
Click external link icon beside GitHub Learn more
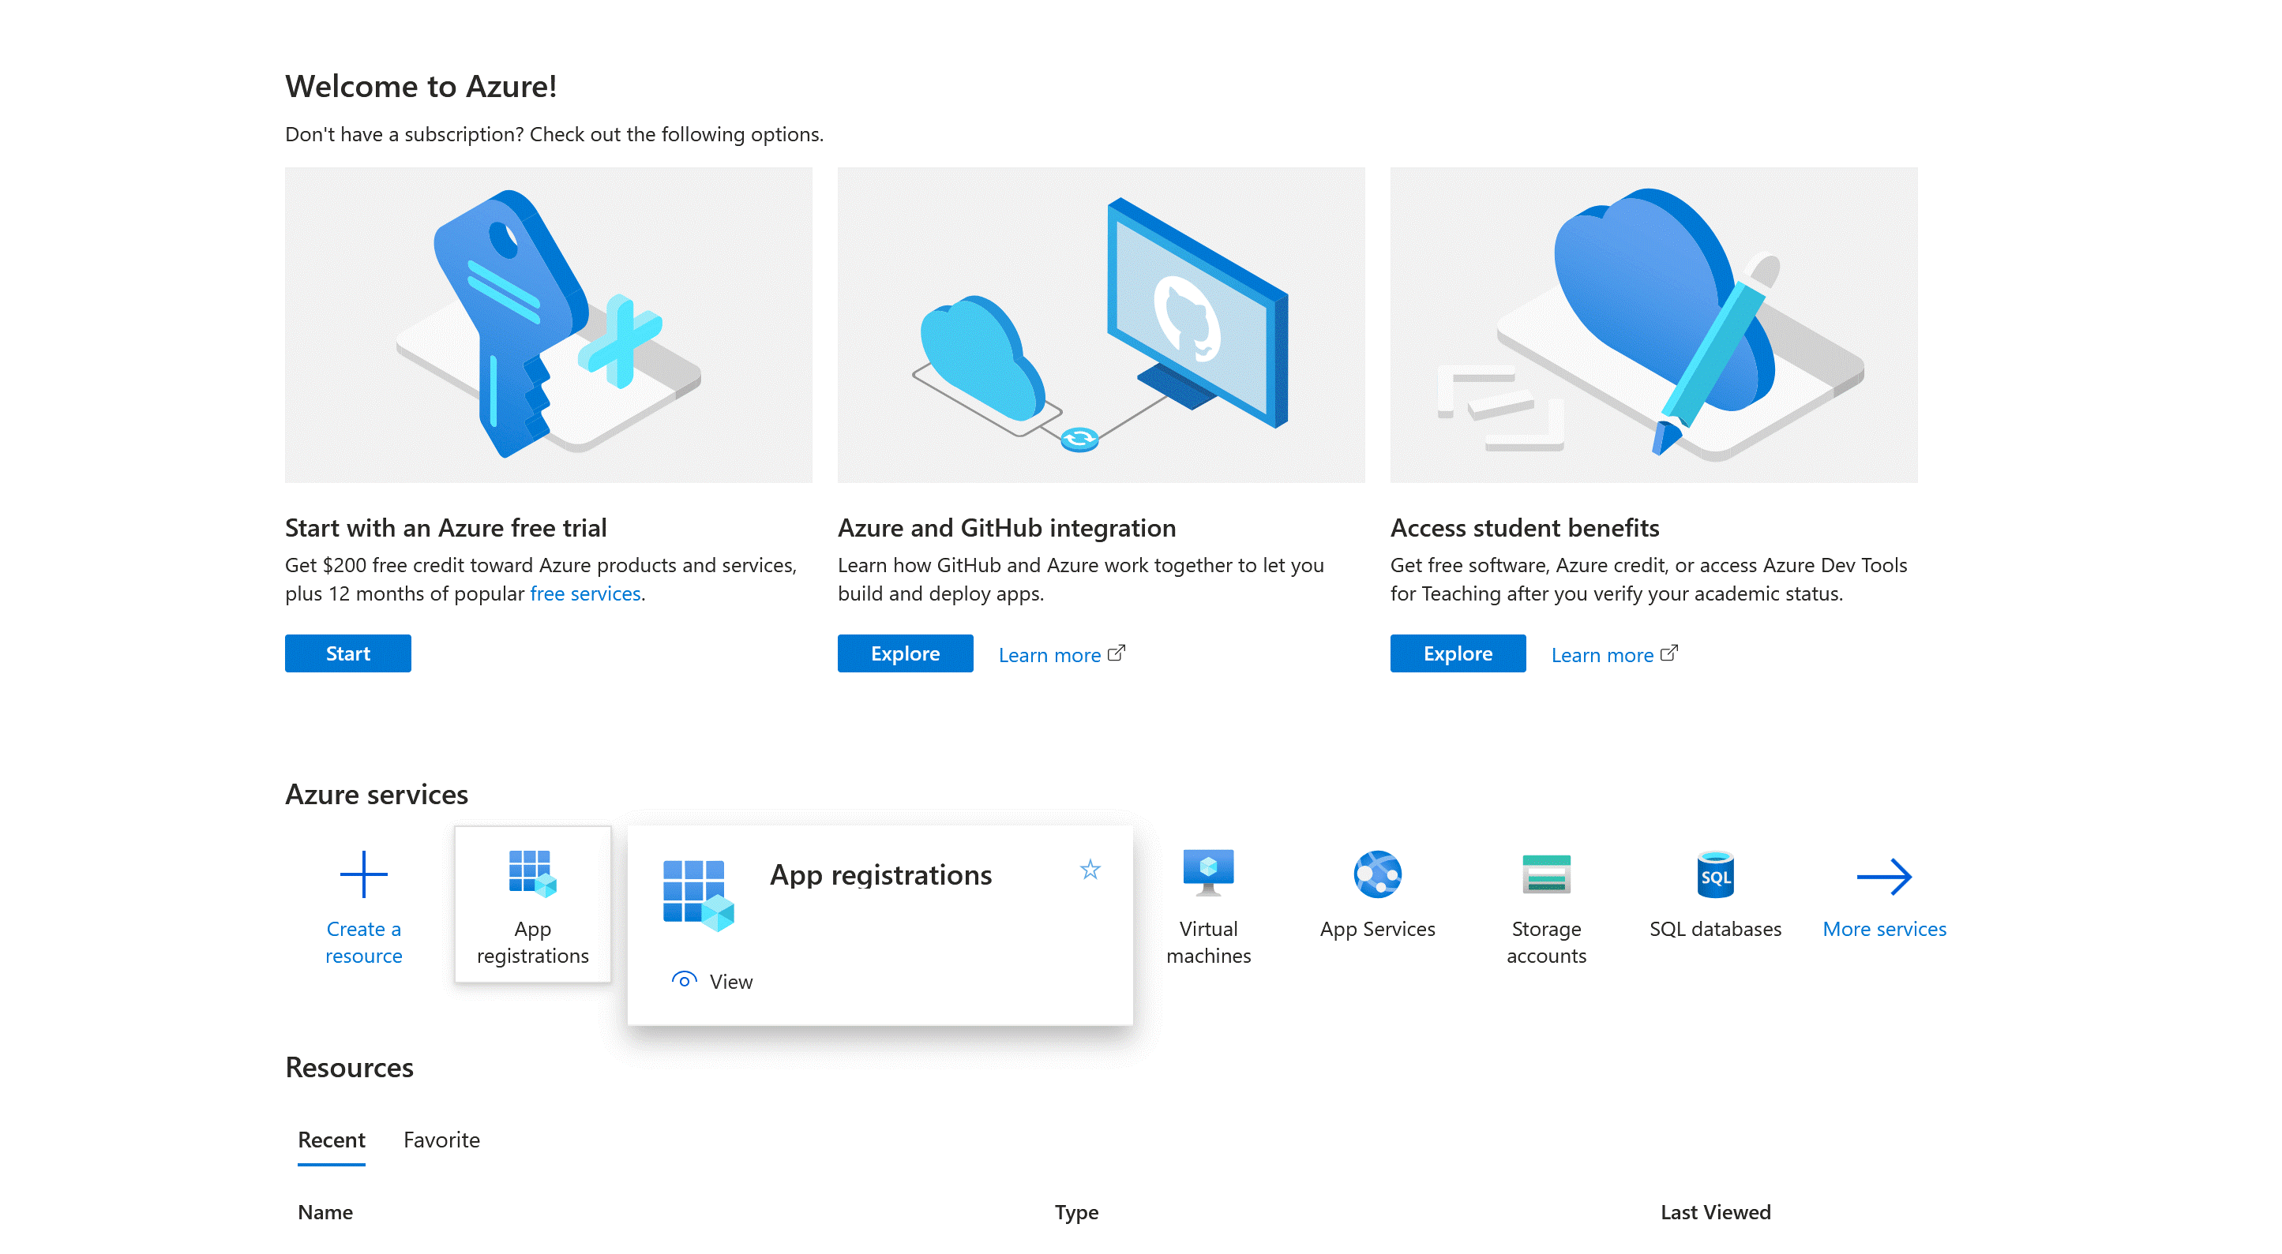coord(1117,653)
